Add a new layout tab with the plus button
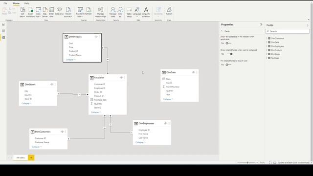The height and width of the screenshot is (176, 313). [31, 157]
